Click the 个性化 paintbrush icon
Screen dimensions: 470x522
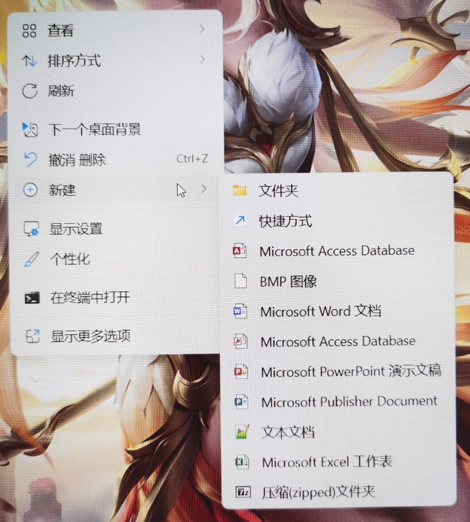[x=32, y=260]
